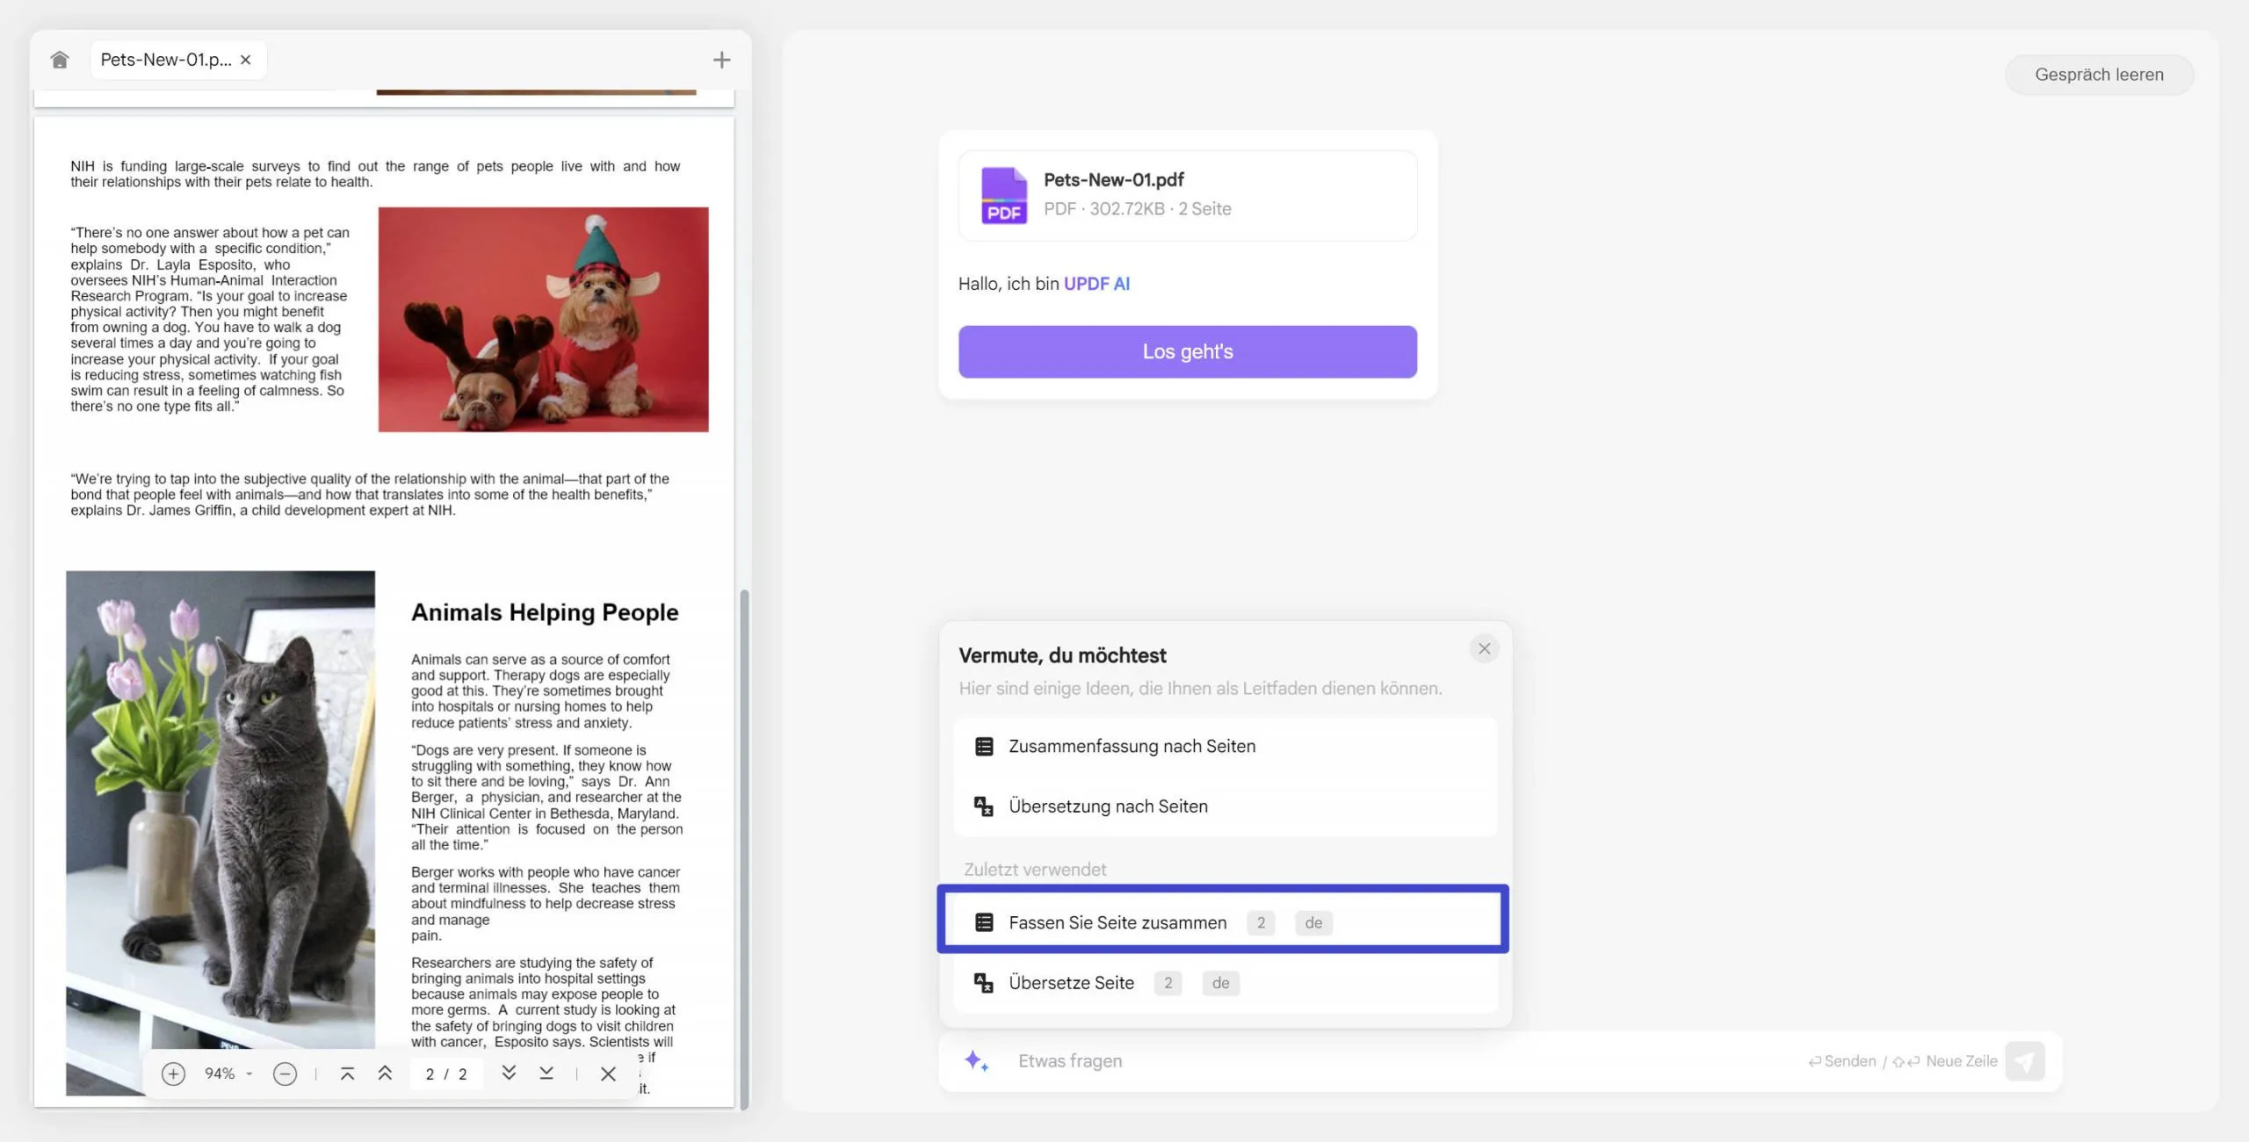Click the page number field

coord(430,1073)
